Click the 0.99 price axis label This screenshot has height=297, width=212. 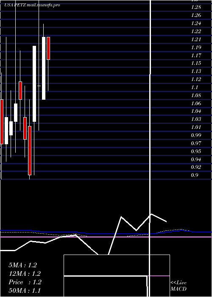196,135
